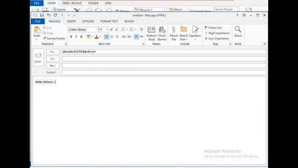Screen dimensions: 298x168
Task: Click the Help question mark icon
Action: (237, 15)
